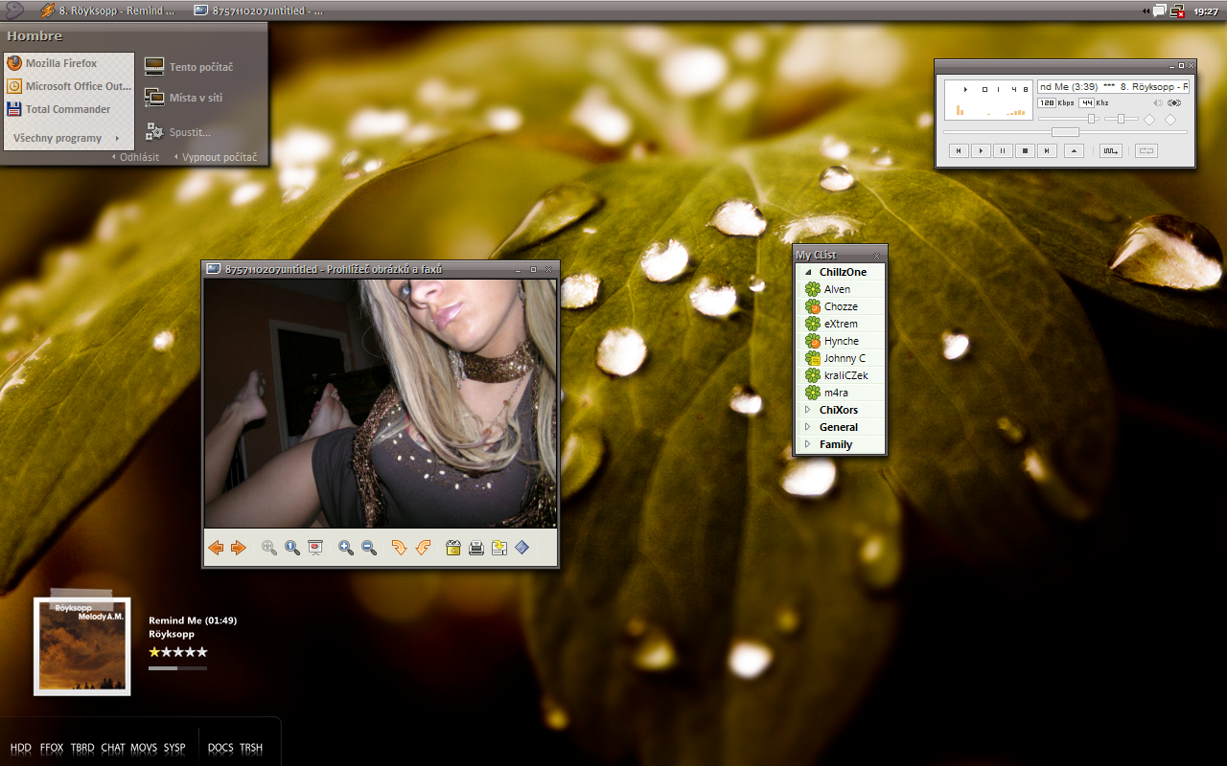Select contact Chozze in contact list
Screen dimensions: 1227x766
[841, 306]
